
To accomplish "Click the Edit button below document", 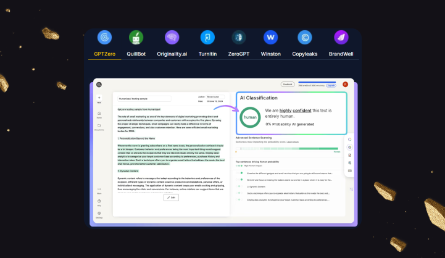I will [171, 198].
